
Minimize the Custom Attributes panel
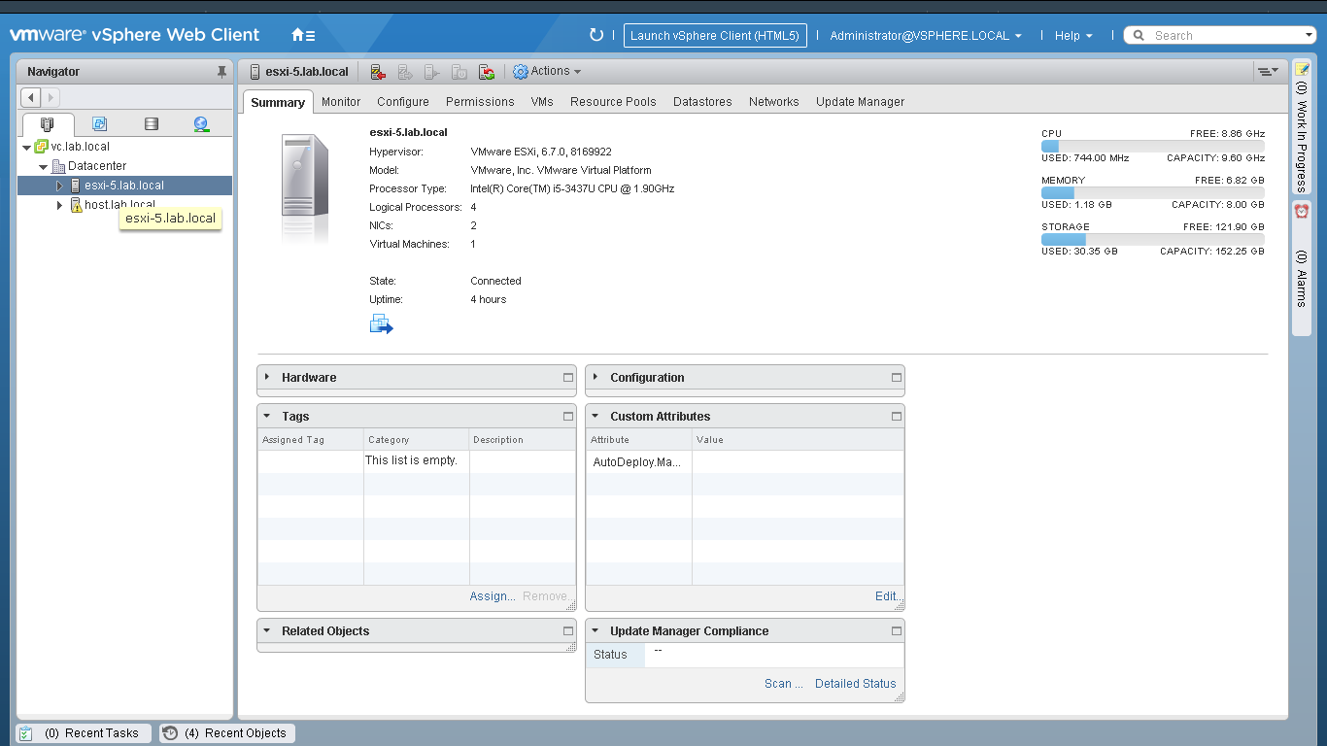[897, 417]
